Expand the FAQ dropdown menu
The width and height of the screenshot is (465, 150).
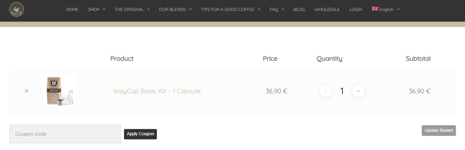(x=277, y=9)
